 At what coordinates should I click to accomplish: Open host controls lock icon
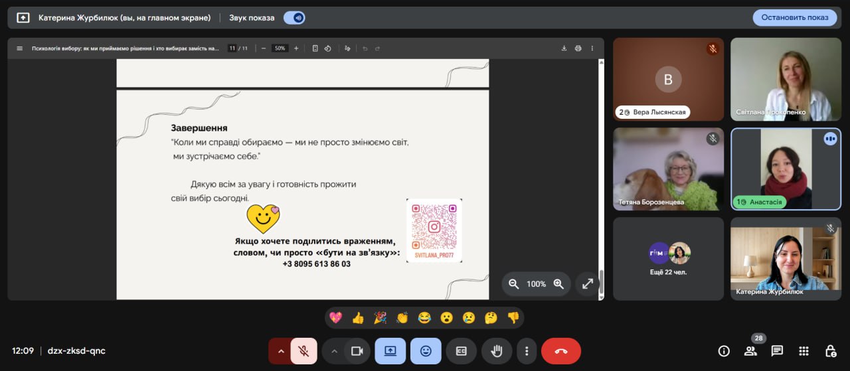coord(830,351)
